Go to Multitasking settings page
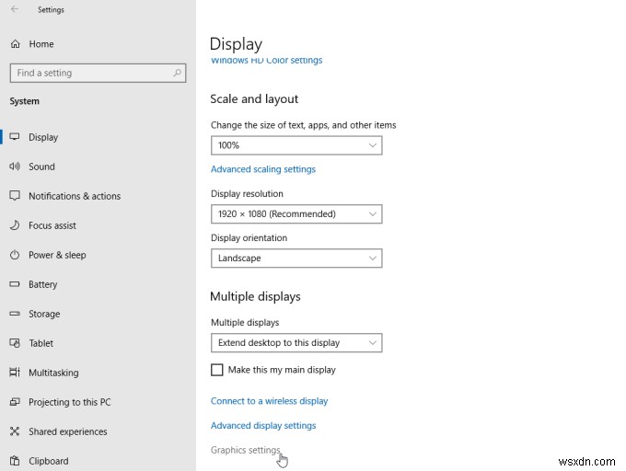Screen dimensions: 626x471 pos(53,373)
